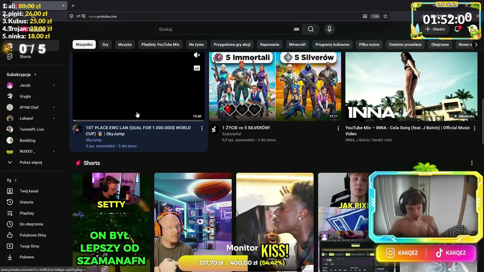
Task: Bookmark this page with the star icon
Action: tap(385, 16)
